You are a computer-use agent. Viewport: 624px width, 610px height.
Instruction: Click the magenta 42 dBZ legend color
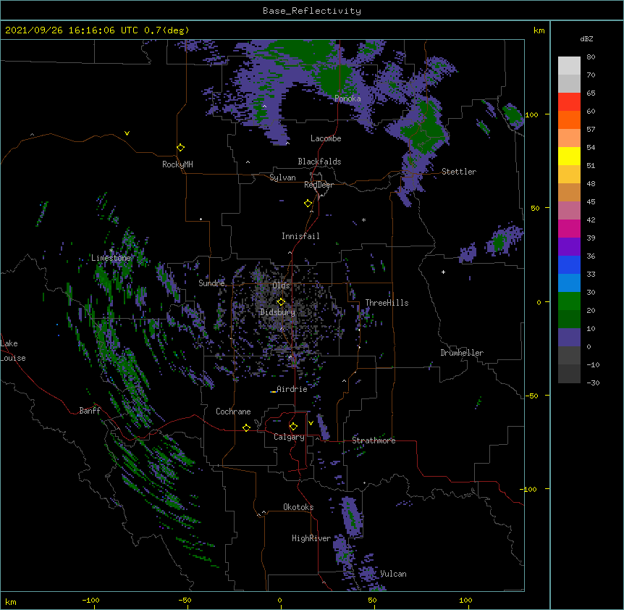[569, 228]
